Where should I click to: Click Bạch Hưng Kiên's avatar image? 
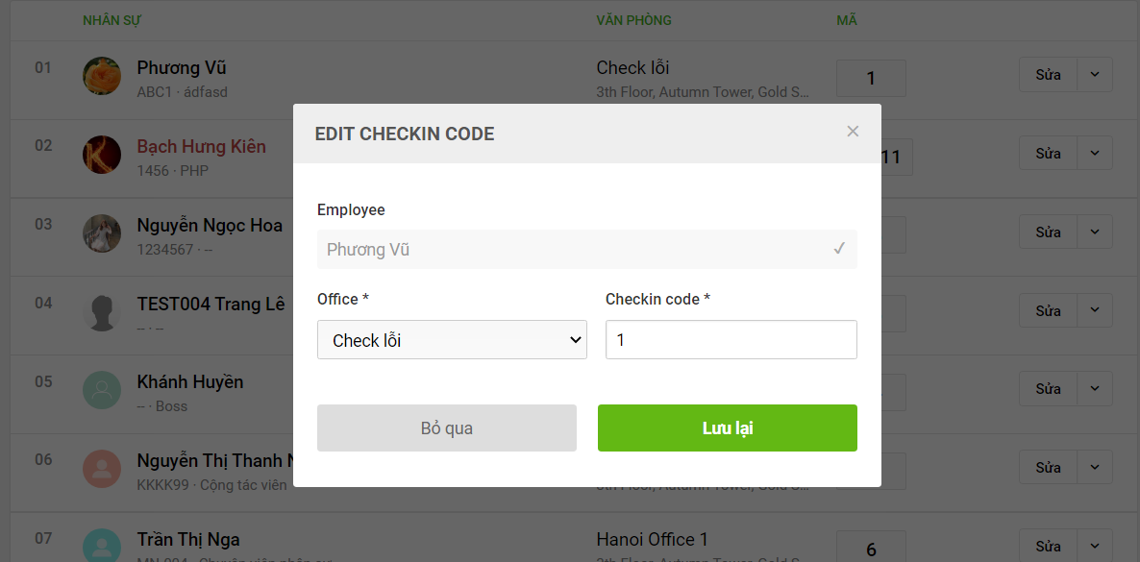102,155
